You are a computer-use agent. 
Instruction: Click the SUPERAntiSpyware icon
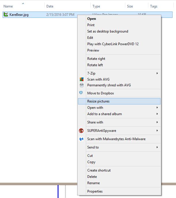tap(82, 131)
